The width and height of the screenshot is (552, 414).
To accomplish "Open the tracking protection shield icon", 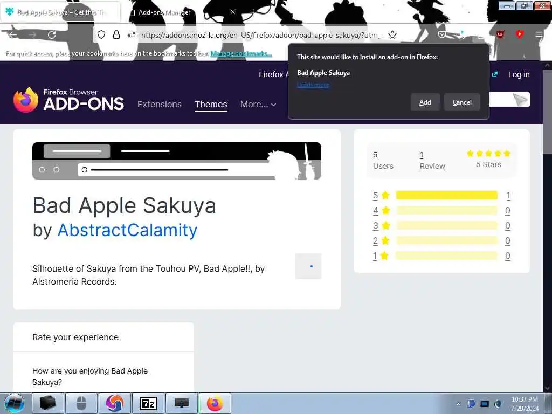I will coord(101,34).
